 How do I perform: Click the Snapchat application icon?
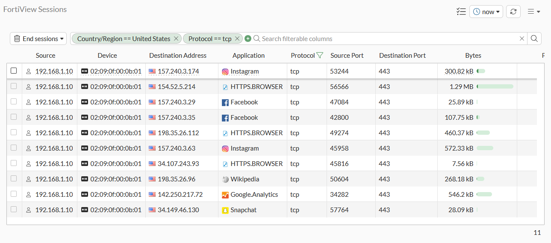click(x=225, y=210)
